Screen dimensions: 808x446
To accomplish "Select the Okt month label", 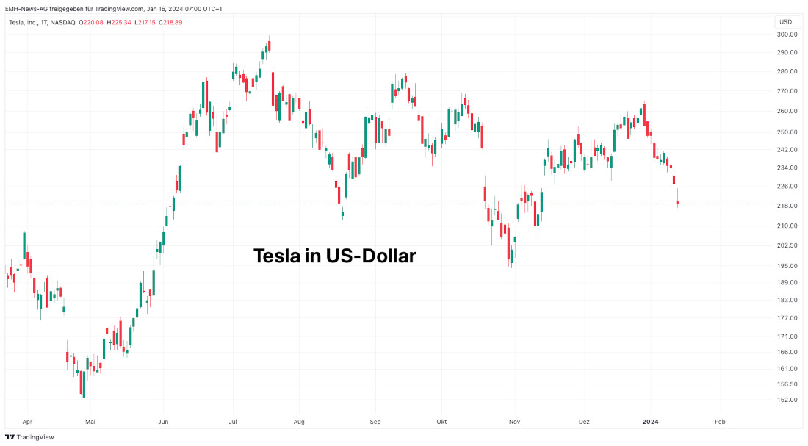I will pyautogui.click(x=441, y=422).
